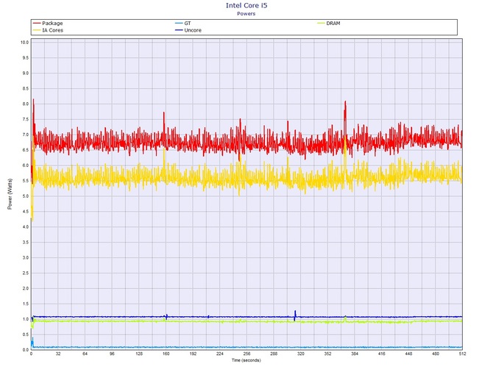Image resolution: width=493 pixels, height=369 pixels.
Task: Click the yellow IA Cores legend line
Action: [37, 30]
